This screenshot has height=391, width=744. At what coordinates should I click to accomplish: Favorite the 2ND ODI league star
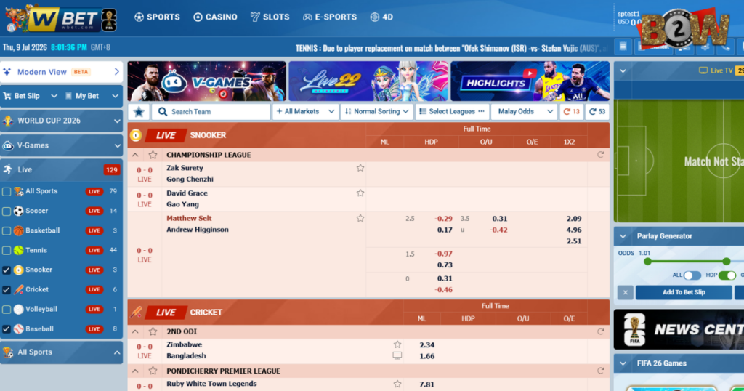(153, 331)
